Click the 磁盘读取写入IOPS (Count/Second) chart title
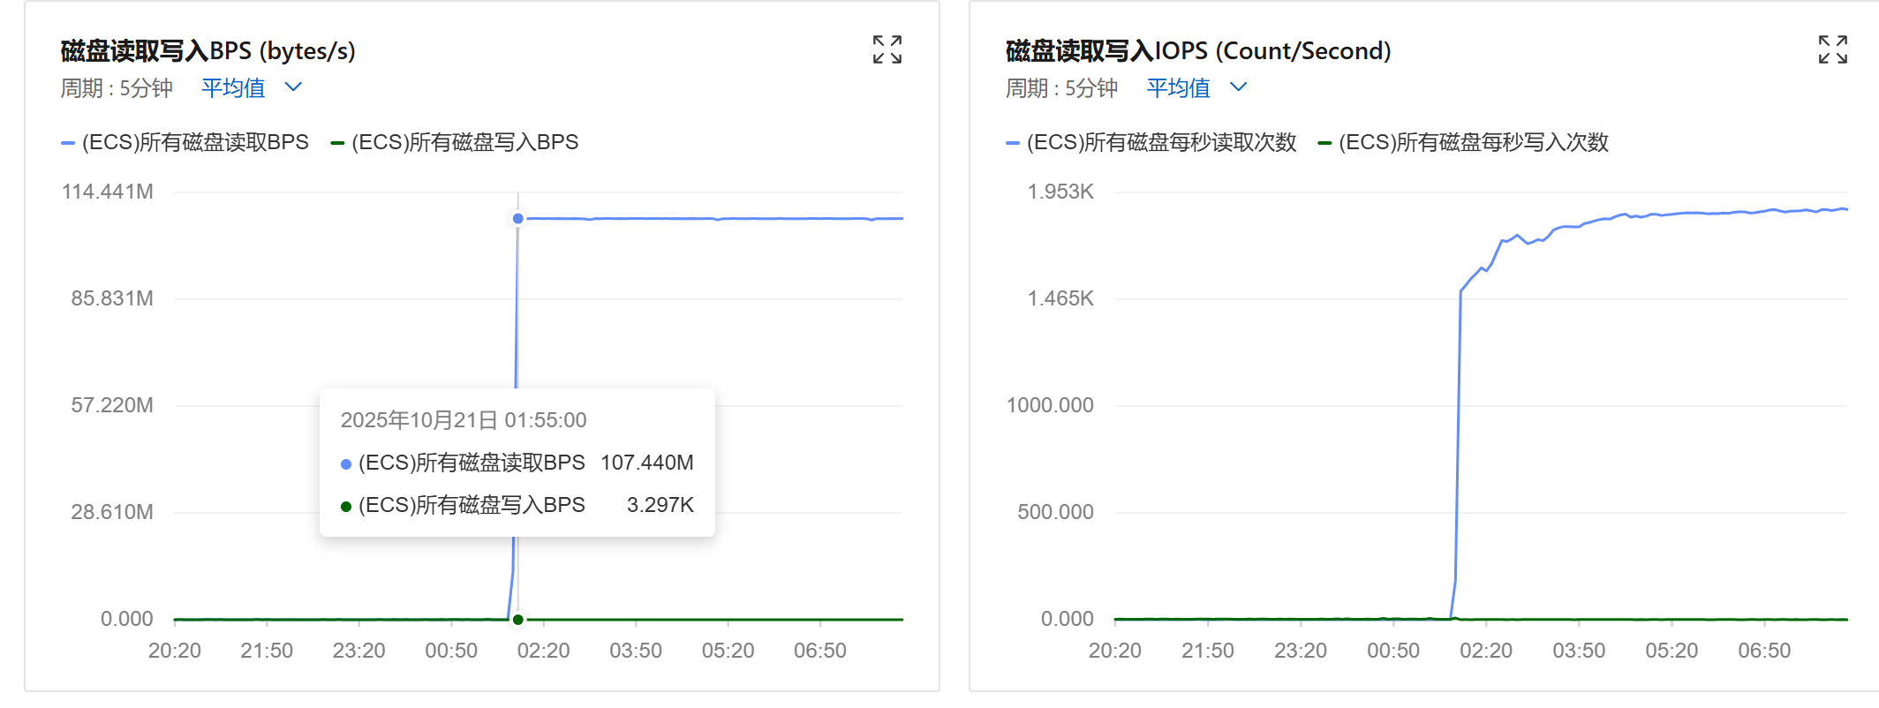1879x708 pixels. (x=1197, y=51)
